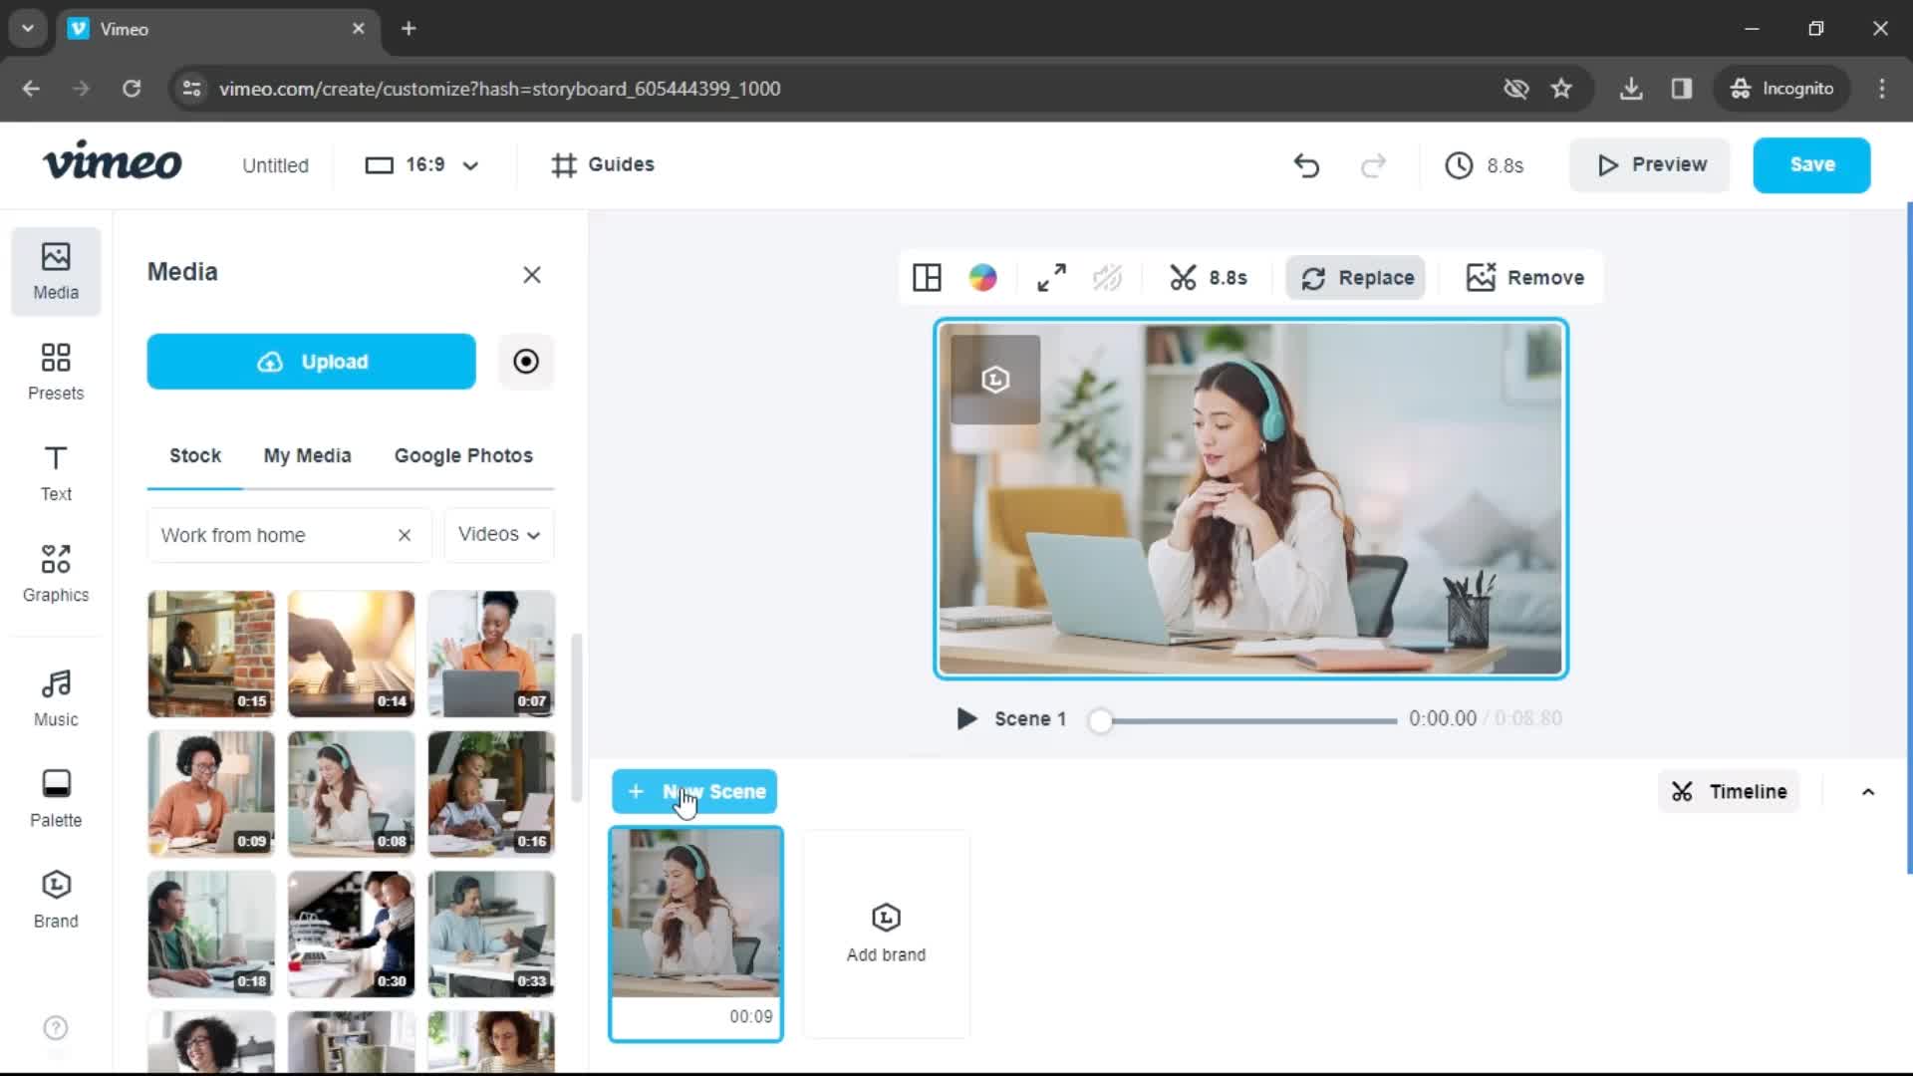Image resolution: width=1913 pixels, height=1076 pixels.
Task: Click the Add brand card
Action: click(x=886, y=935)
